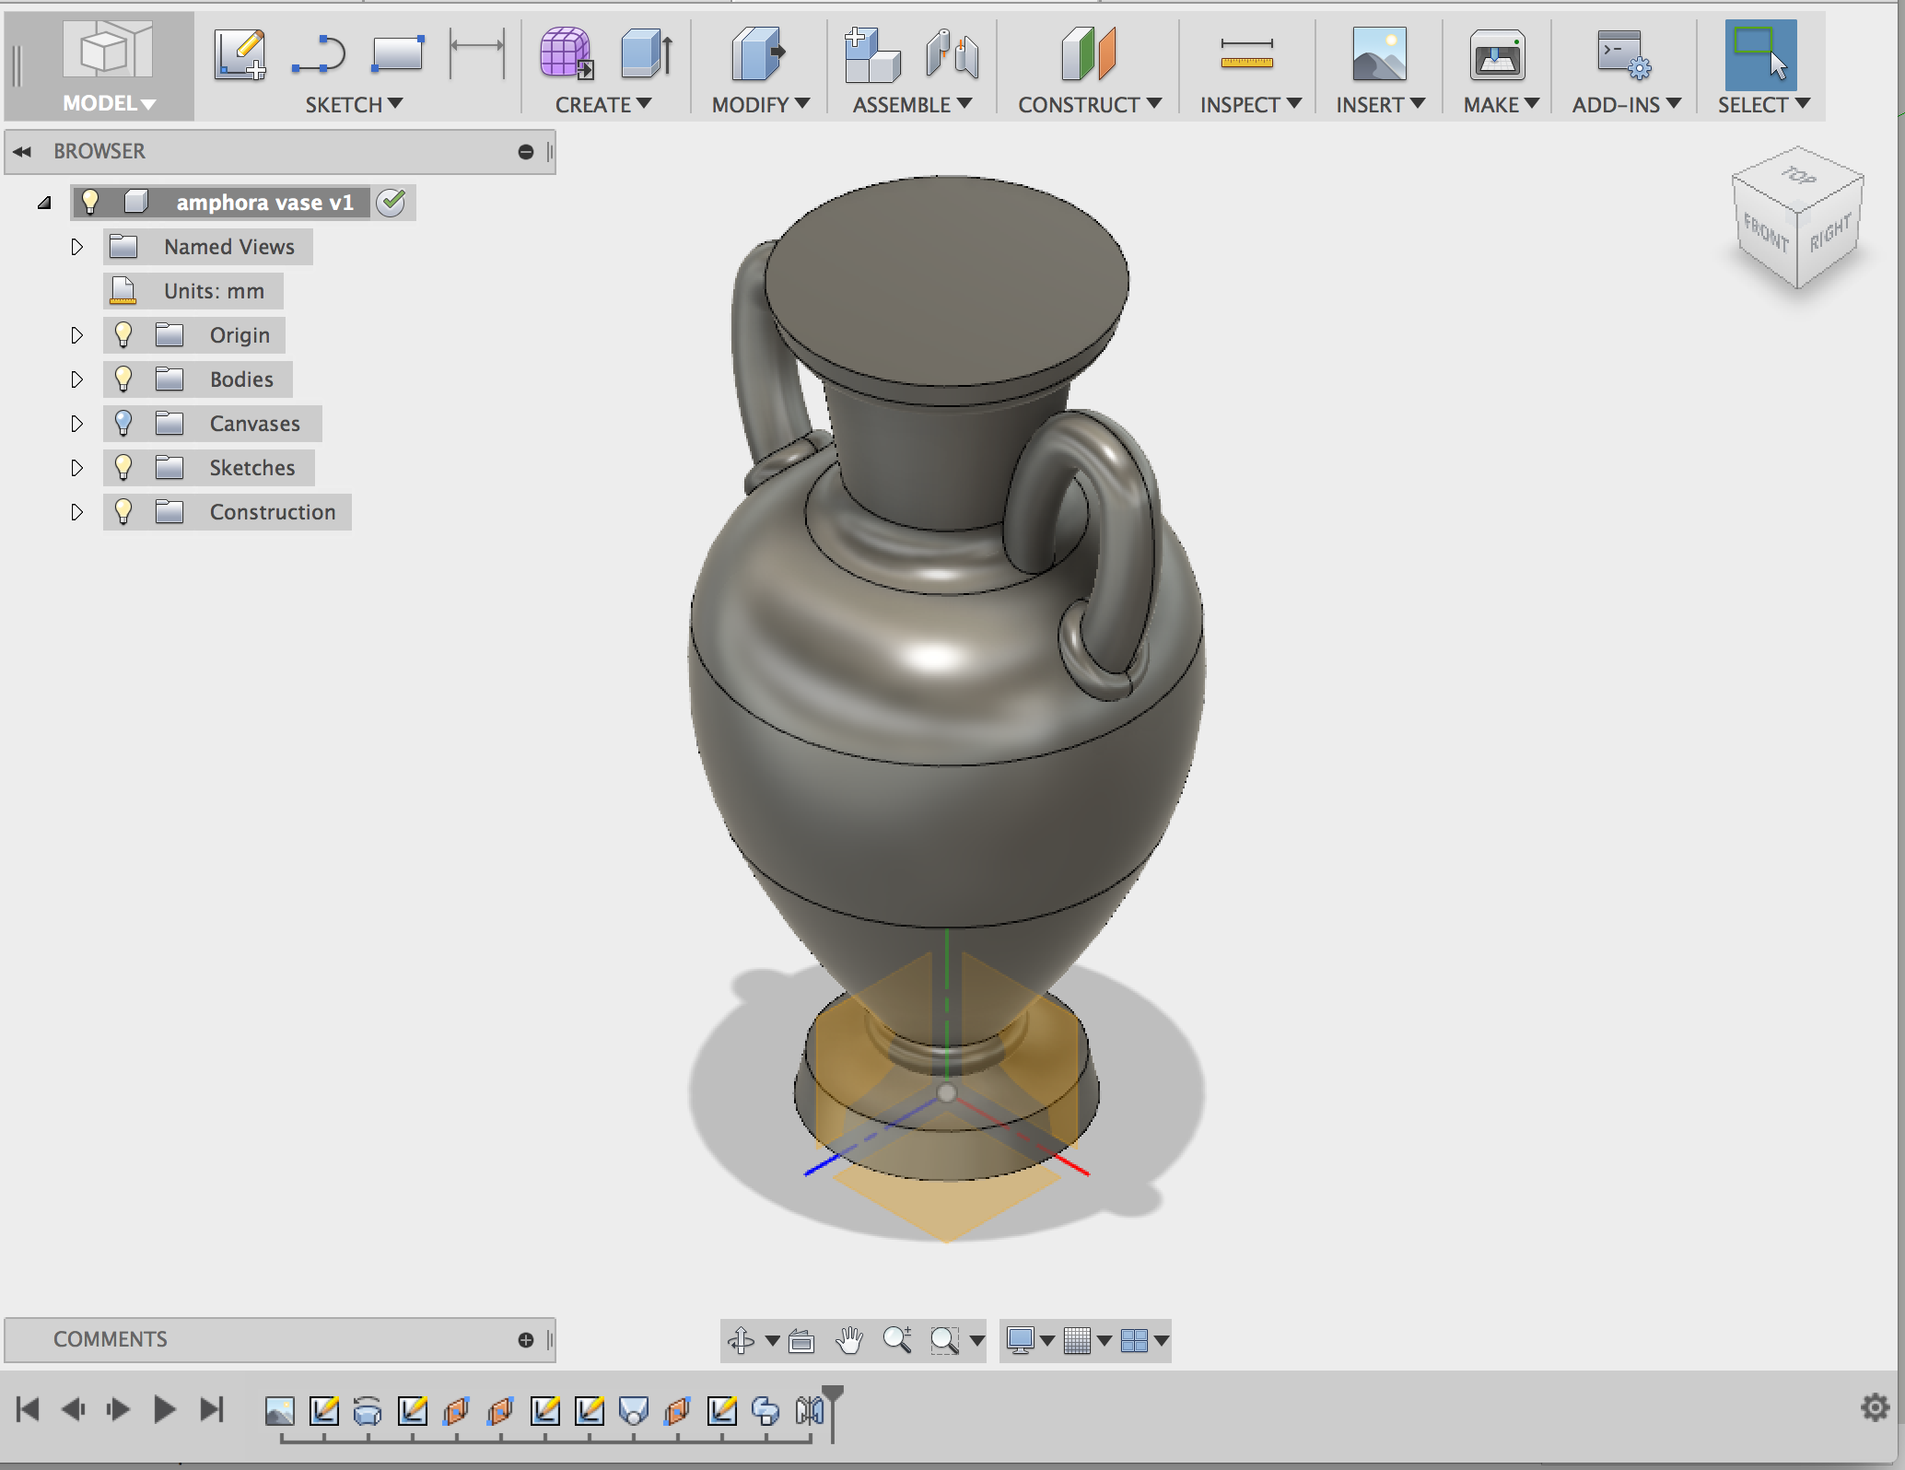Select the Joint tool icon

point(952,54)
